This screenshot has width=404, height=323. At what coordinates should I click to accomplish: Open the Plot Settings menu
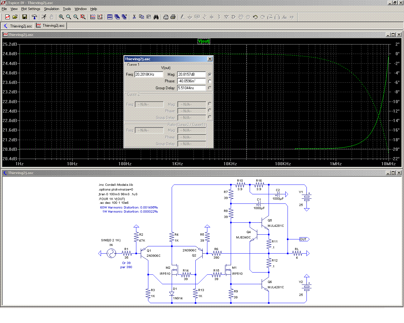click(x=31, y=9)
